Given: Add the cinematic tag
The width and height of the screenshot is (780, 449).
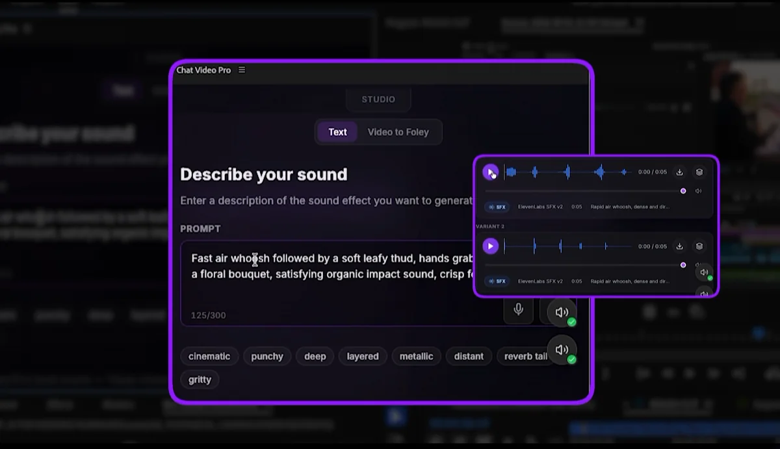Looking at the screenshot, I should click(209, 356).
